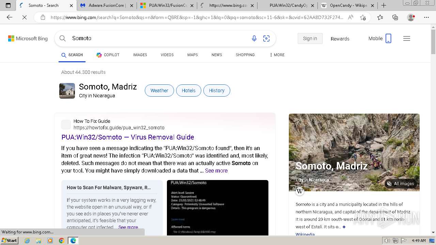Click the Mobile phone icon
This screenshot has width=436, height=245.
point(388,38)
